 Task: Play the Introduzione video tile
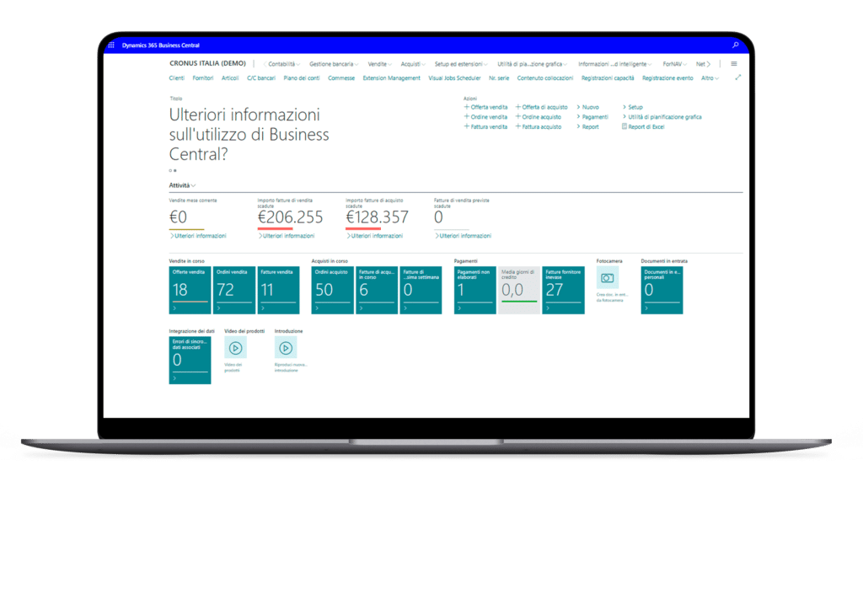(x=285, y=347)
